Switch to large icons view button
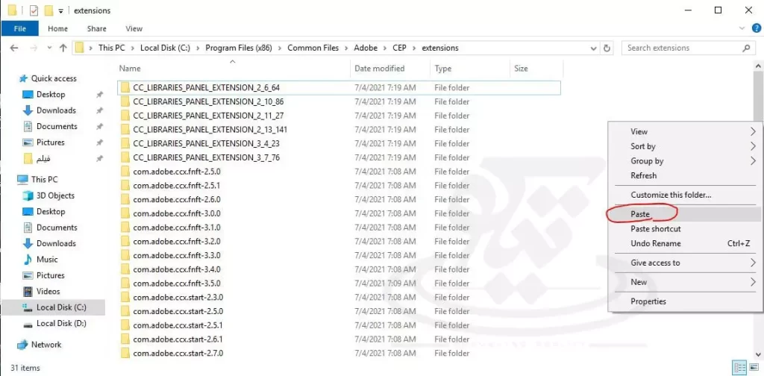Viewport: 764px width, 376px height. (x=753, y=368)
